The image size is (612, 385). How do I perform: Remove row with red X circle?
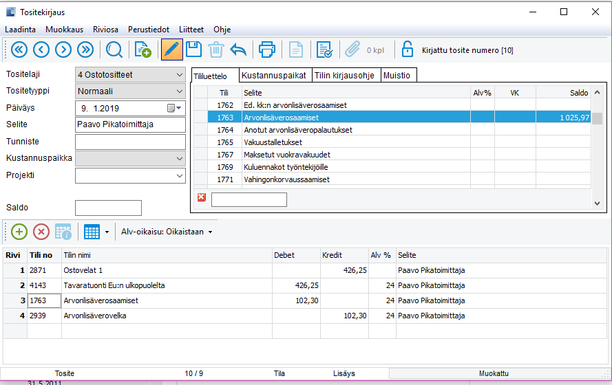(x=41, y=232)
